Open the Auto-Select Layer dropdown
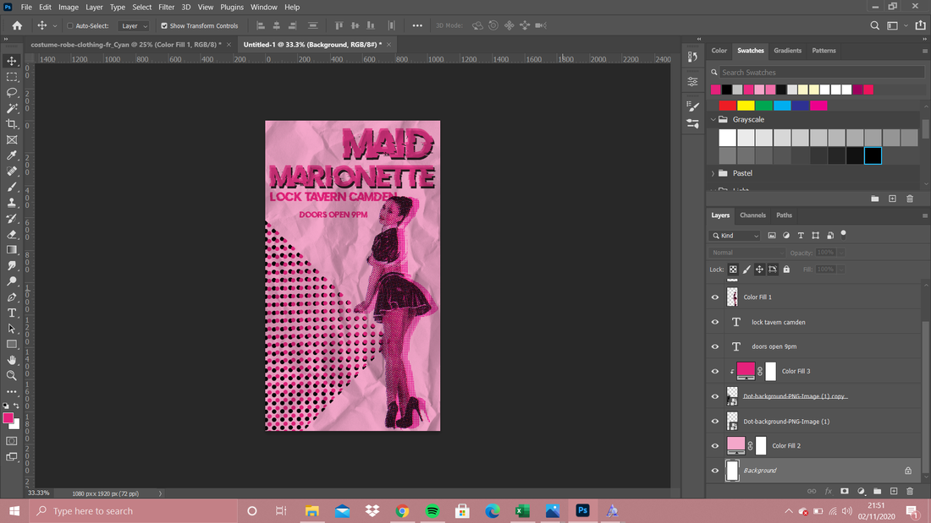Screen dimensions: 931x523 coord(133,25)
